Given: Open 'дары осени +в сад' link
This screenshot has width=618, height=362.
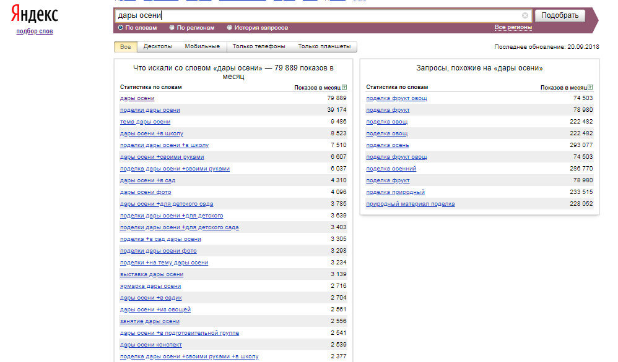Looking at the screenshot, I should pos(147,180).
